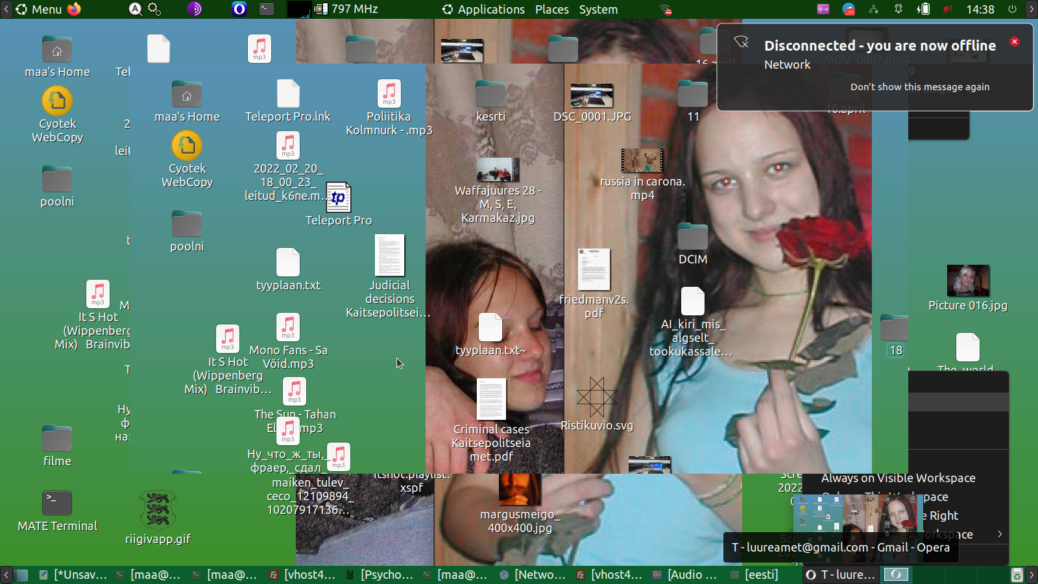
Task: Open the System menu
Action: point(598,9)
